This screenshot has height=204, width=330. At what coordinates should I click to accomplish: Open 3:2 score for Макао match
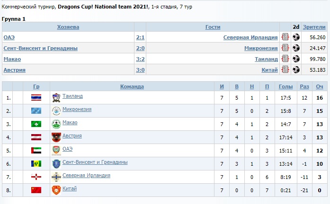(140, 59)
